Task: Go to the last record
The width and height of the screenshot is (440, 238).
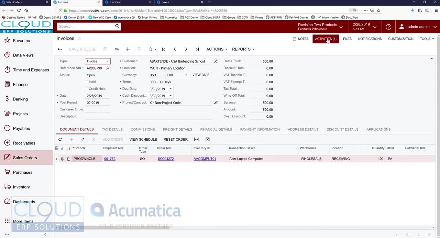Action: [x=197, y=49]
